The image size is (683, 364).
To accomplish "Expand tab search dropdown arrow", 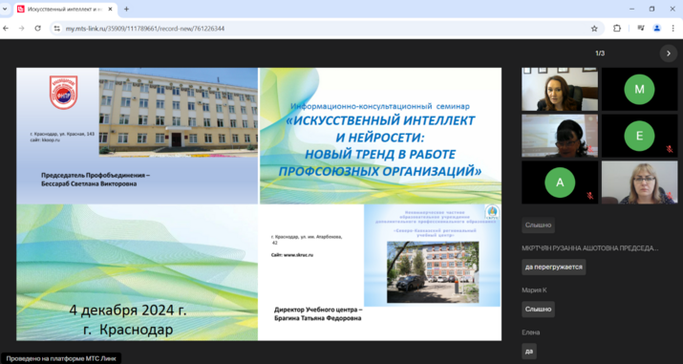I will coord(5,9).
